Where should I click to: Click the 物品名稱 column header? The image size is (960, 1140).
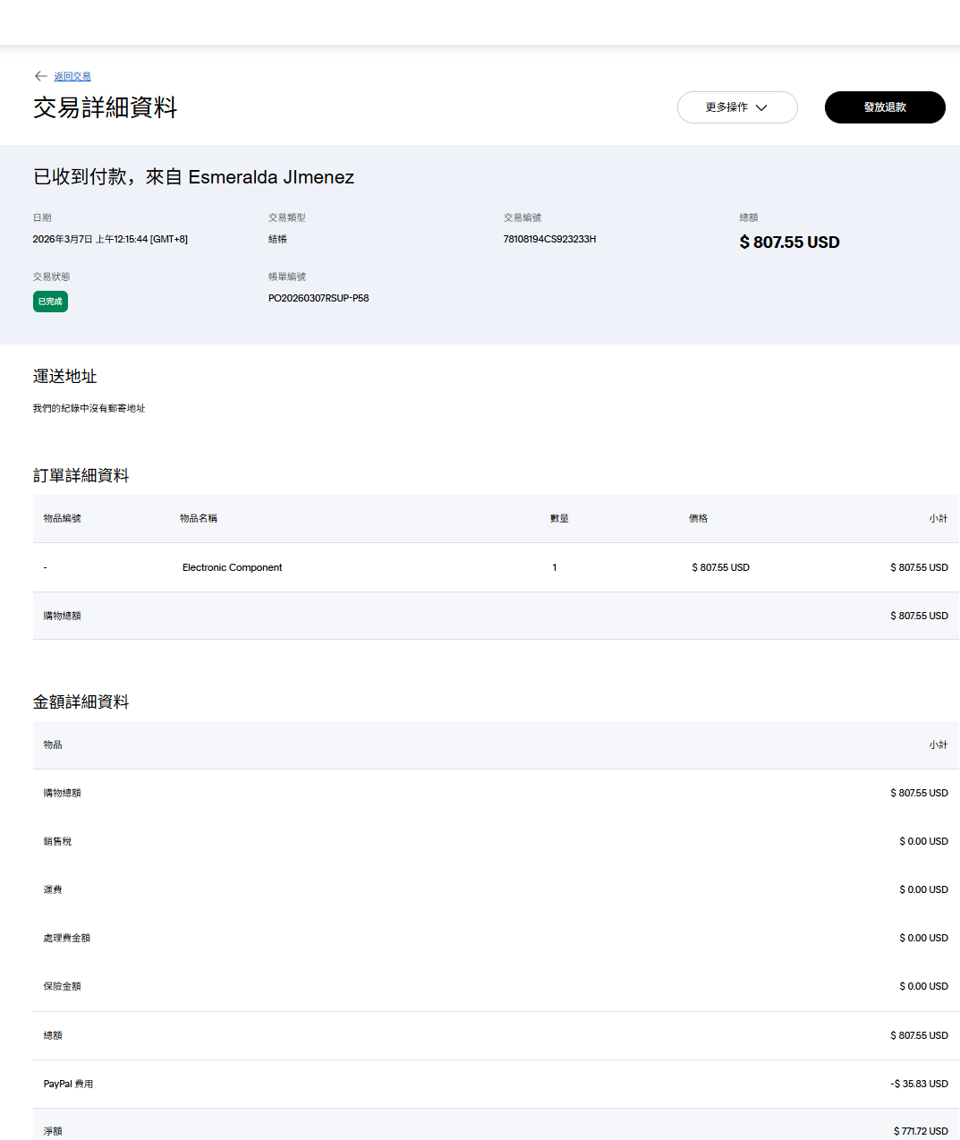[x=199, y=518]
